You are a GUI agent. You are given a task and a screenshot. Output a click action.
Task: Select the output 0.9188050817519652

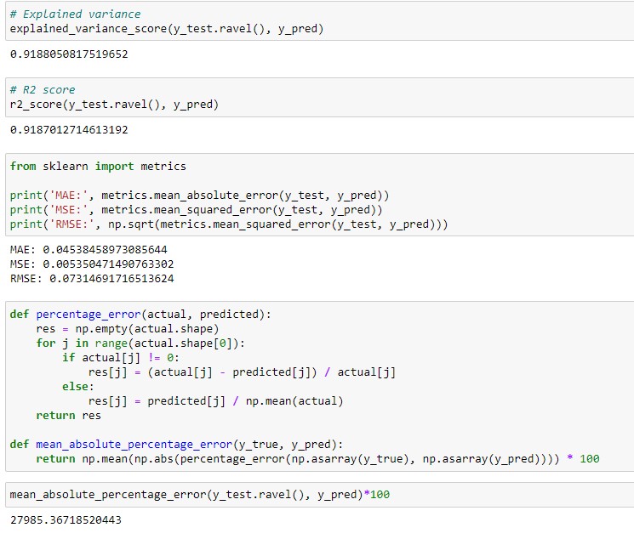click(69, 54)
